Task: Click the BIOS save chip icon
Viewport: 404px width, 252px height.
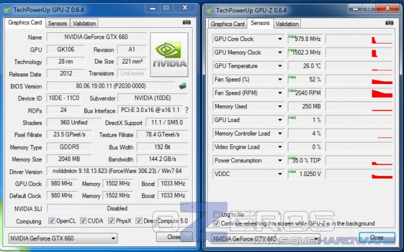Action: click(183, 86)
